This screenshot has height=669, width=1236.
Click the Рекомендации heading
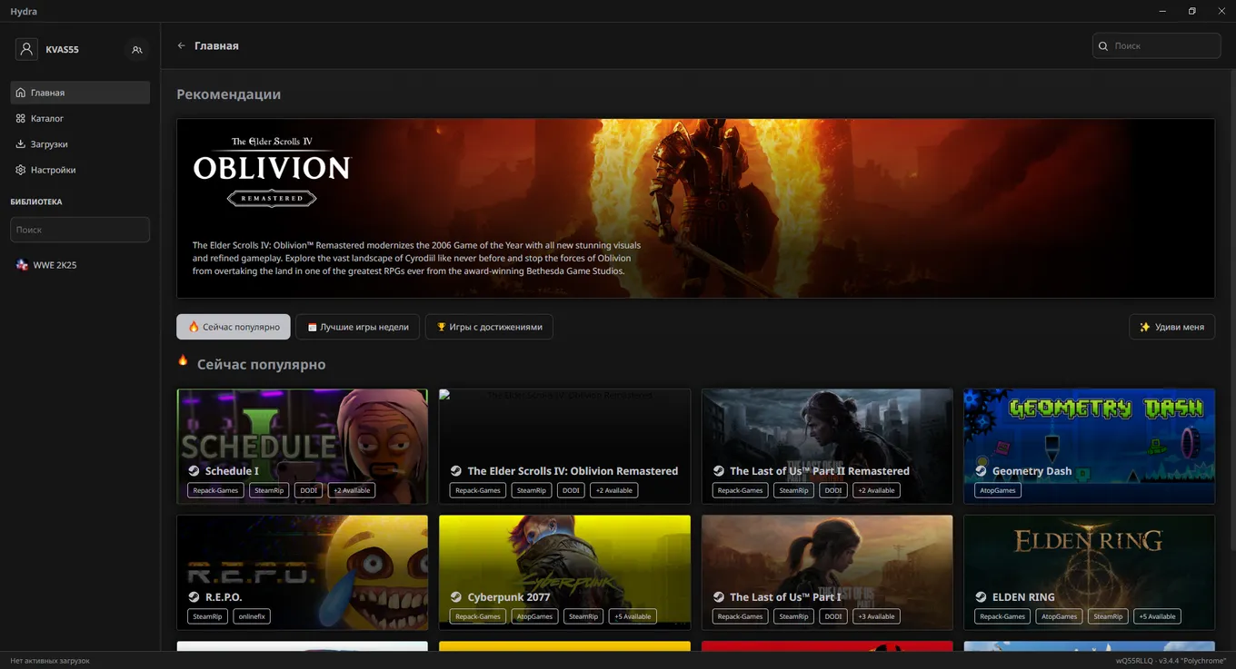(x=229, y=94)
